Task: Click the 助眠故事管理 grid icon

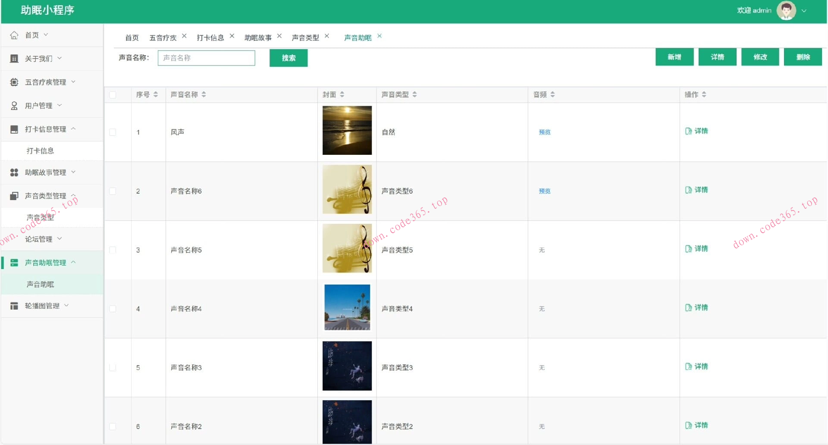Action: (x=13, y=172)
